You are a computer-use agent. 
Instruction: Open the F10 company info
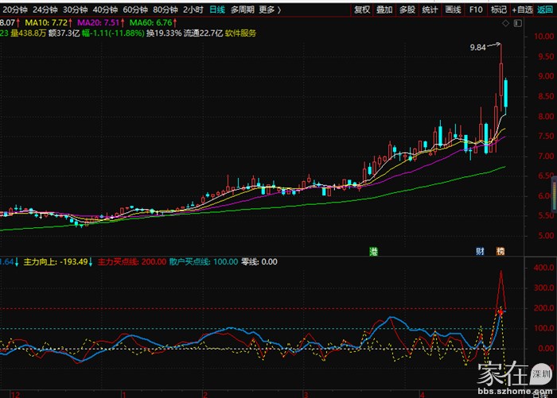pyautogui.click(x=476, y=10)
